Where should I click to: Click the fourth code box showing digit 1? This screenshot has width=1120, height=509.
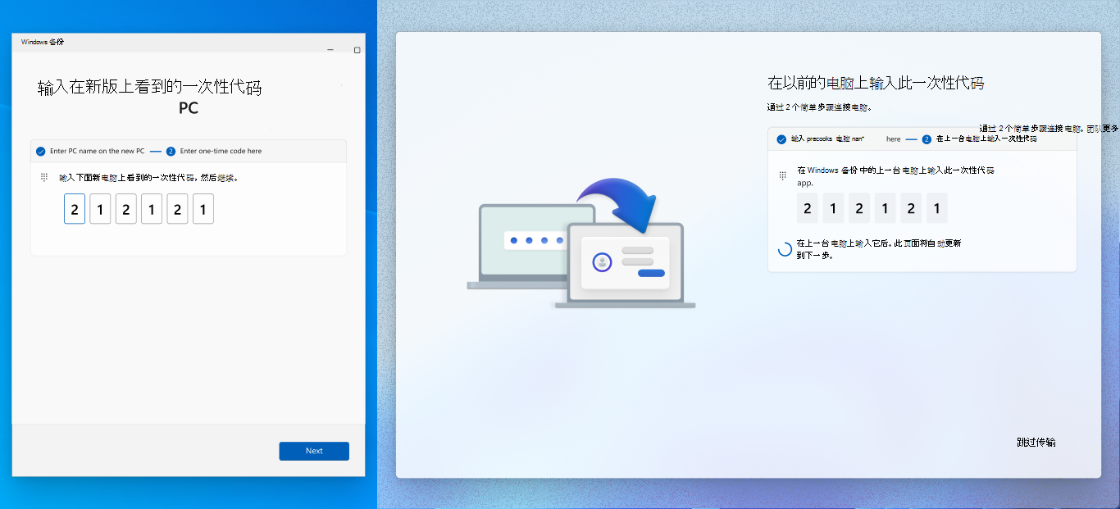click(x=151, y=209)
